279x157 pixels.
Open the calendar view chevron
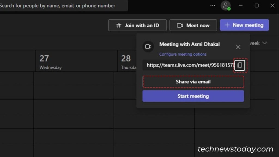tap(264, 43)
